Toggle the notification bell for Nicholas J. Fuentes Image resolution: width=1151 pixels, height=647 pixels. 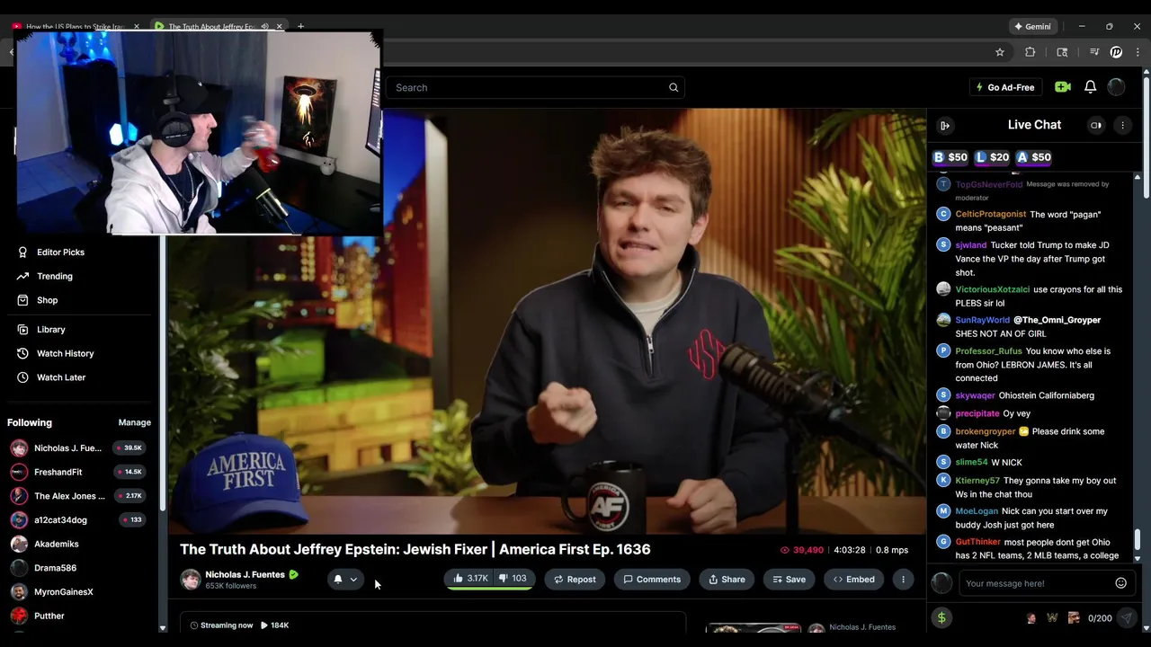pos(338,580)
